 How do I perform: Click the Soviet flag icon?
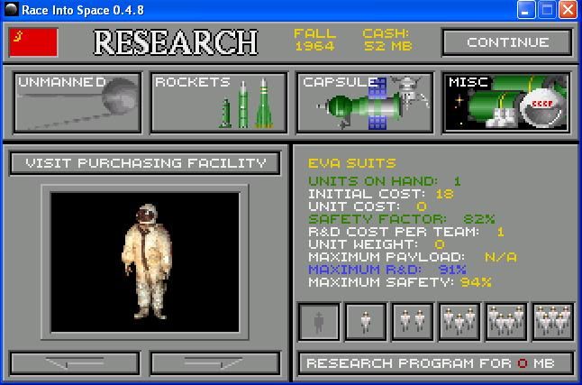coord(33,42)
